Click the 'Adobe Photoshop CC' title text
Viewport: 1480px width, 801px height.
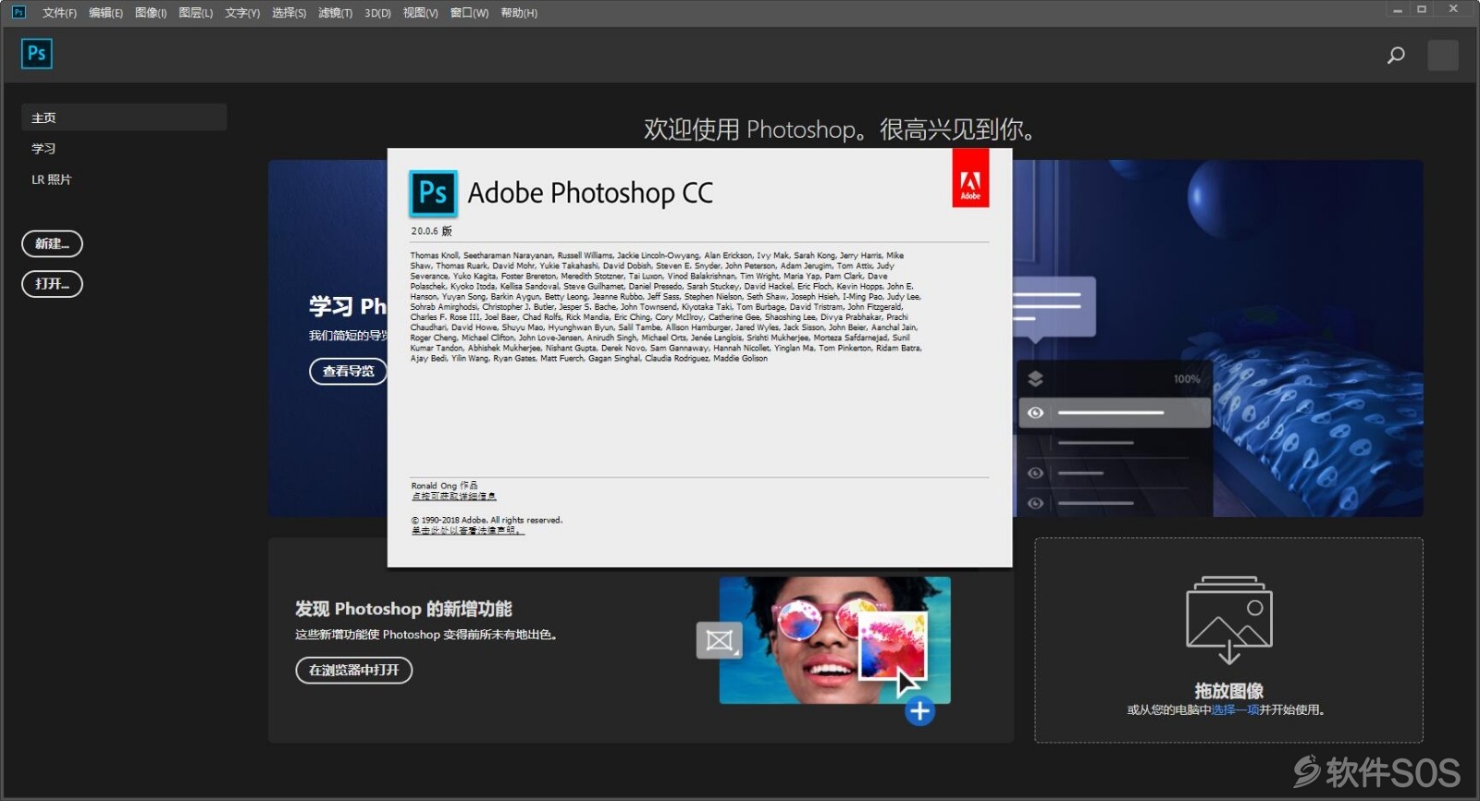(x=590, y=192)
